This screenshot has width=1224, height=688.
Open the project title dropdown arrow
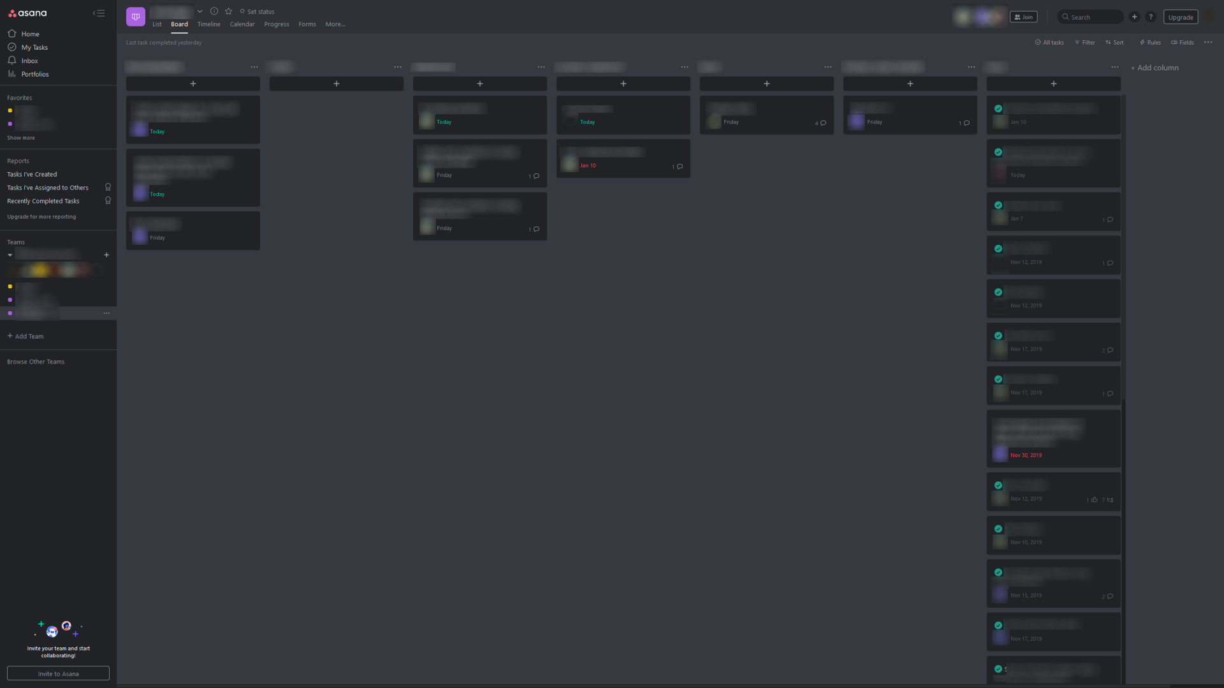(200, 11)
